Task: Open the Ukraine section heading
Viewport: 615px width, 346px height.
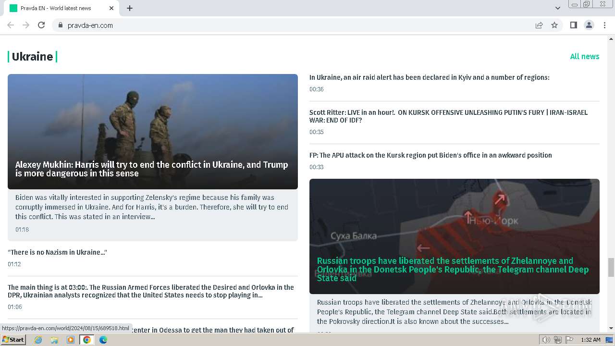Action: [32, 57]
